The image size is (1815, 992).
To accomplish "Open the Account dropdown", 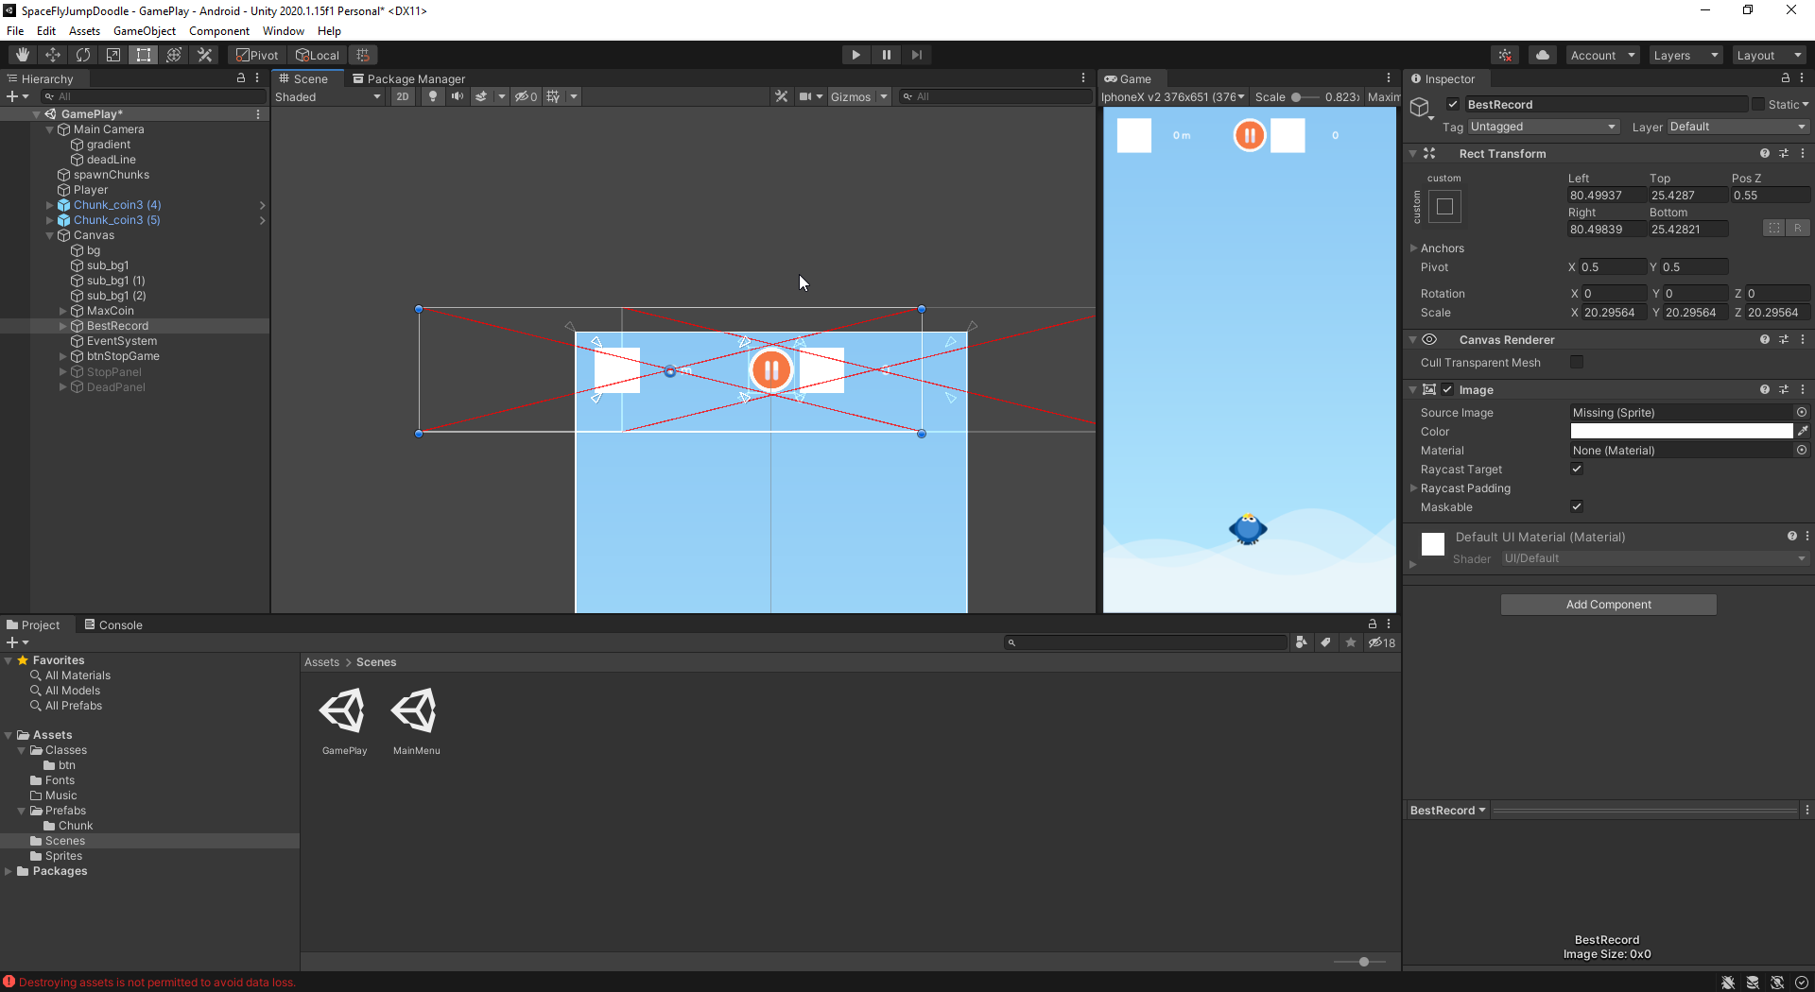I will coord(1602,55).
